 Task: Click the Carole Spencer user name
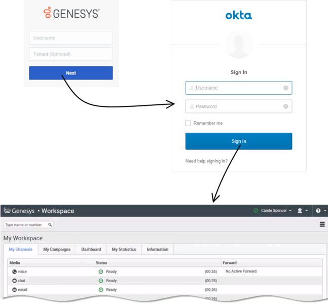(x=274, y=211)
